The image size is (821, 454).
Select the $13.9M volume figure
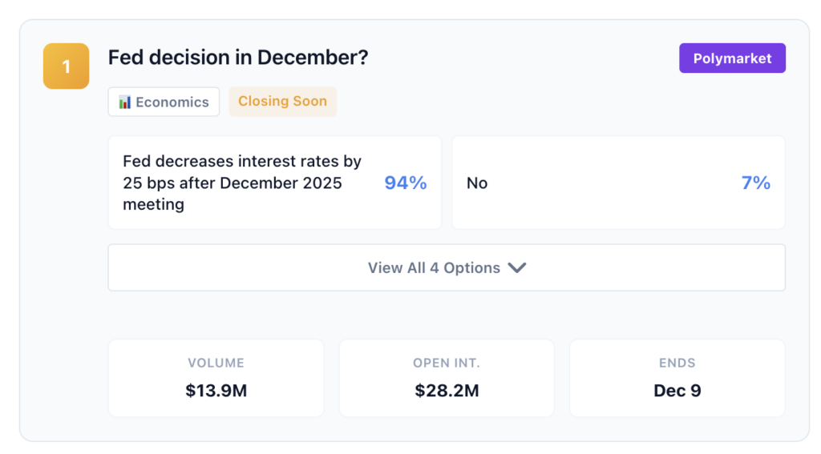(x=216, y=391)
